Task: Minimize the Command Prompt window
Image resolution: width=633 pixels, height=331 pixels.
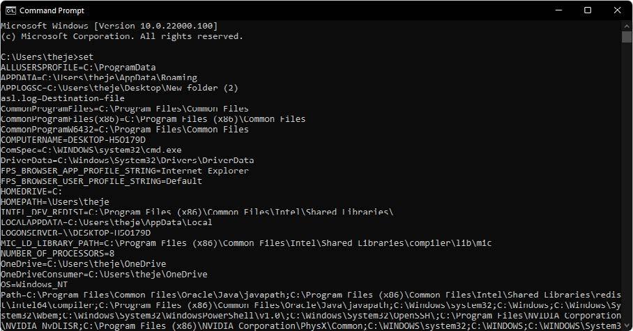Action: (x=558, y=10)
